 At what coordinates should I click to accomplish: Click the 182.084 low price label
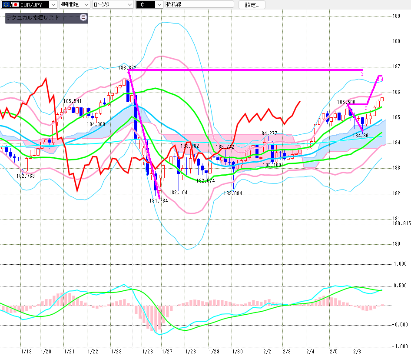point(232,193)
